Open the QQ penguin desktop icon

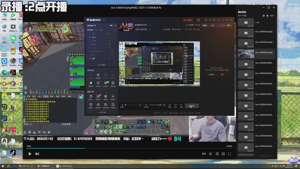(x=4, y=142)
